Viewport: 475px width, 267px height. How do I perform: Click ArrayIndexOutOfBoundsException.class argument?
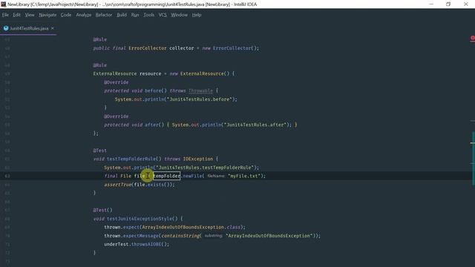pyautogui.click(x=191, y=227)
